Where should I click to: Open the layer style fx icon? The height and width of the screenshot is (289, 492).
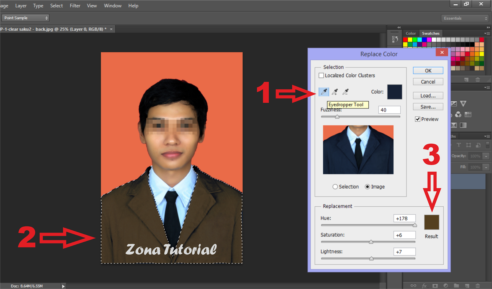coord(424,286)
